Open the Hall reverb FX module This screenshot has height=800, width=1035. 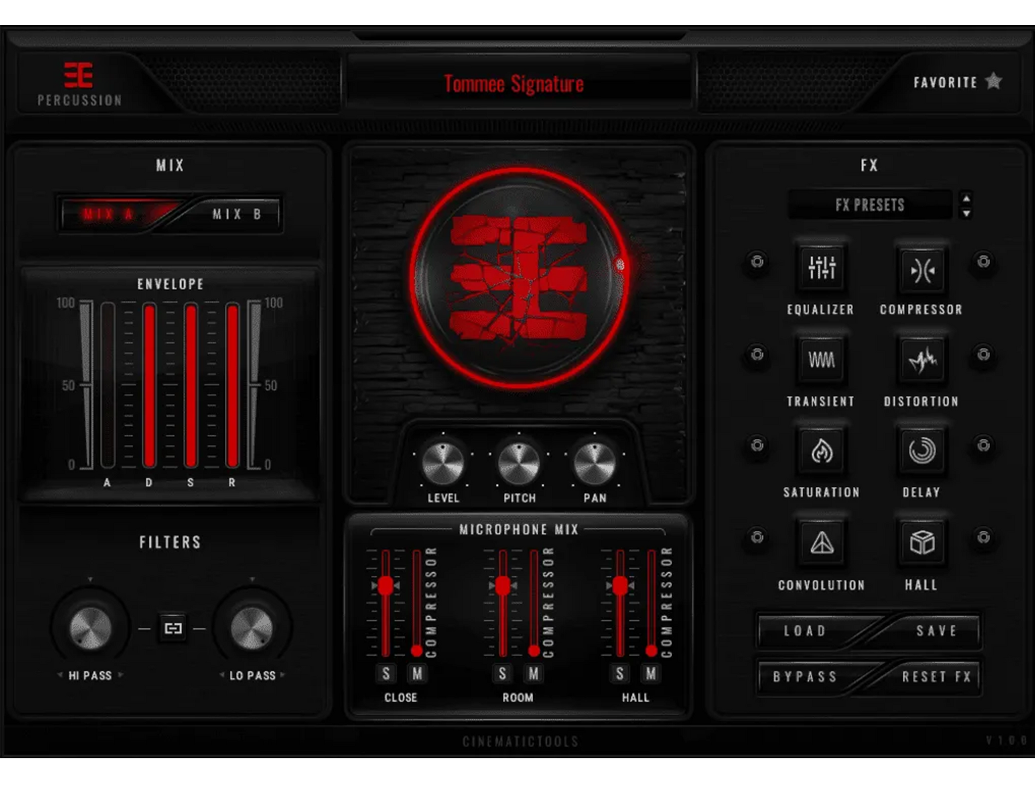922,542
